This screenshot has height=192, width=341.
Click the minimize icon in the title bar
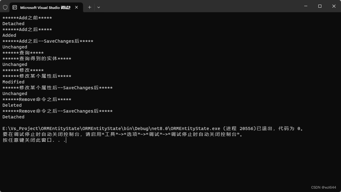(x=305, y=6)
